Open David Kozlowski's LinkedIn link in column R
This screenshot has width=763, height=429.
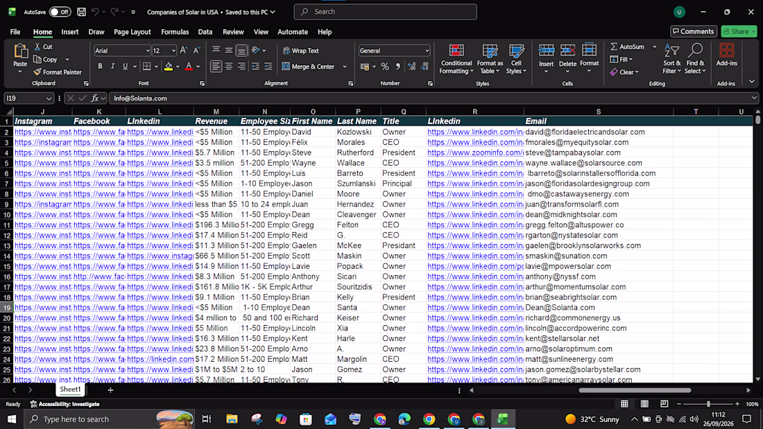(x=475, y=132)
